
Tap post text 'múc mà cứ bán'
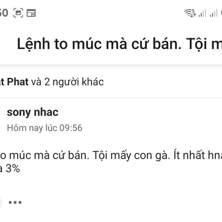pos(49,155)
